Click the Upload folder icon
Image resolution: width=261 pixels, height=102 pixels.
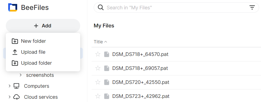pyautogui.click(x=15, y=63)
